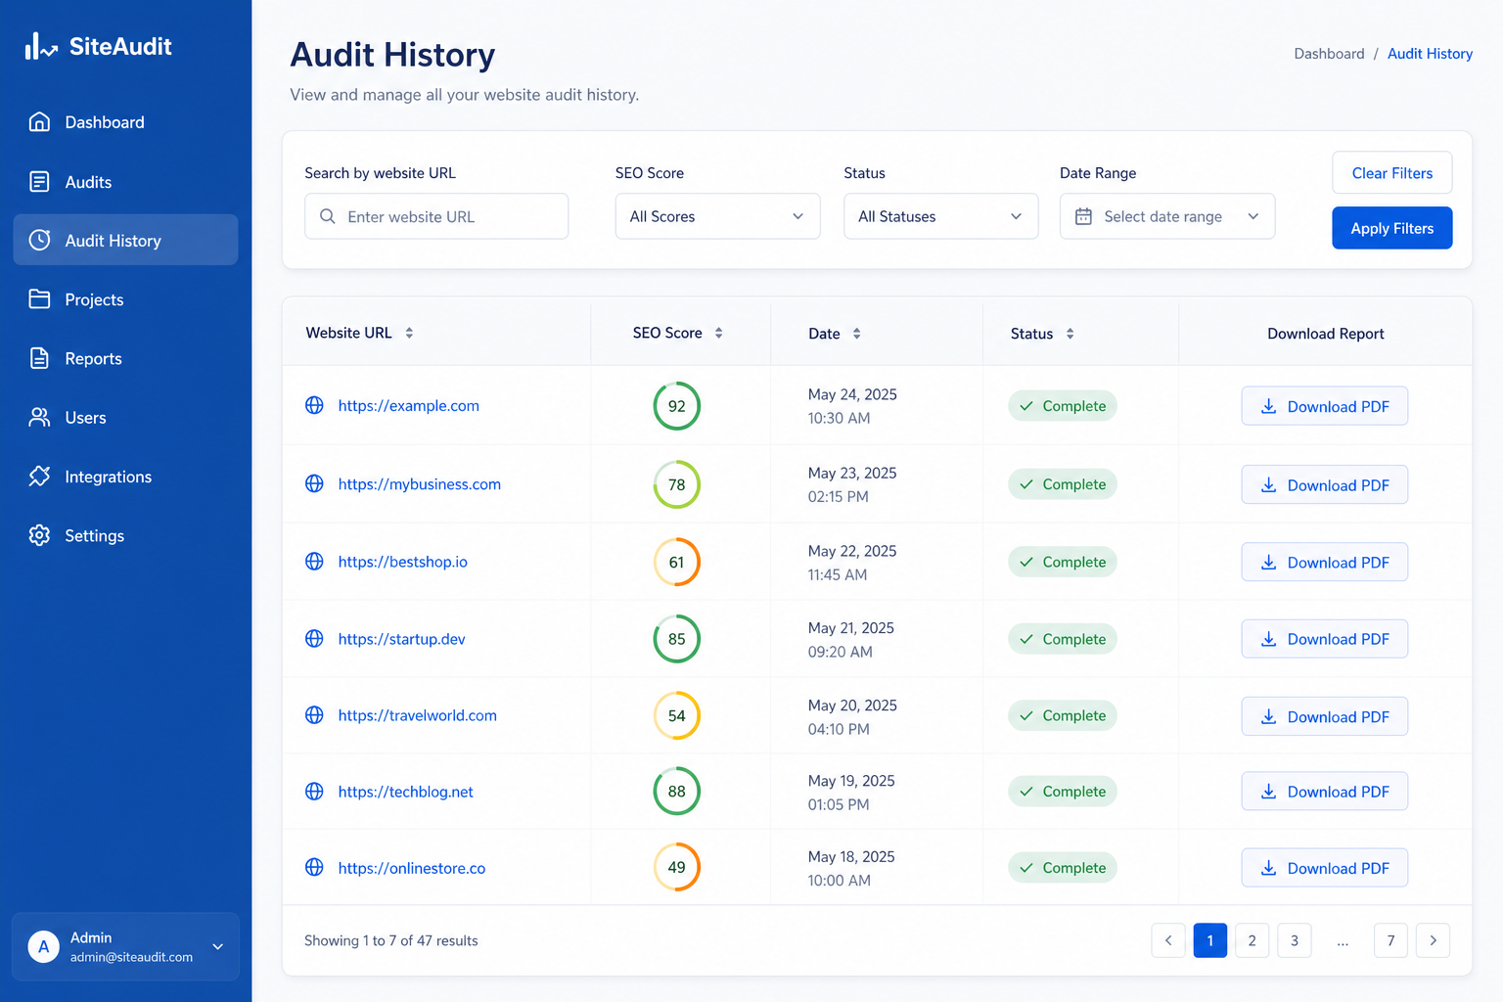Open Audit History in the sidebar
1503x1002 pixels.
[125, 240]
